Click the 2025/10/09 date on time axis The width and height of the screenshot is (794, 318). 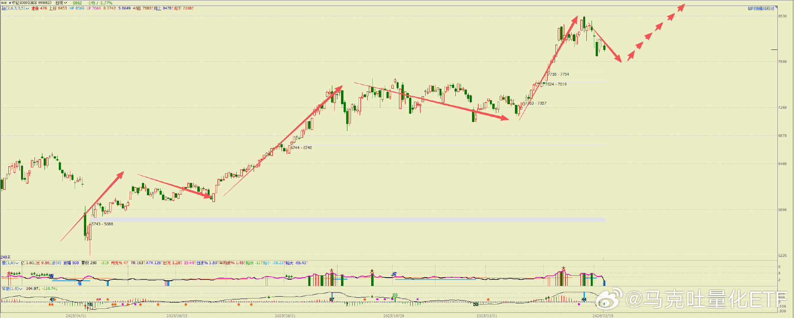(393, 316)
